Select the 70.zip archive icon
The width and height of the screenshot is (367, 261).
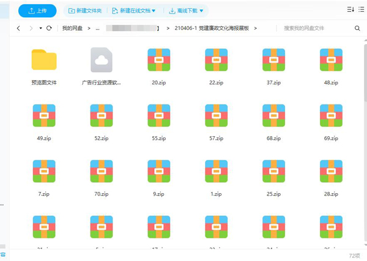click(x=102, y=171)
